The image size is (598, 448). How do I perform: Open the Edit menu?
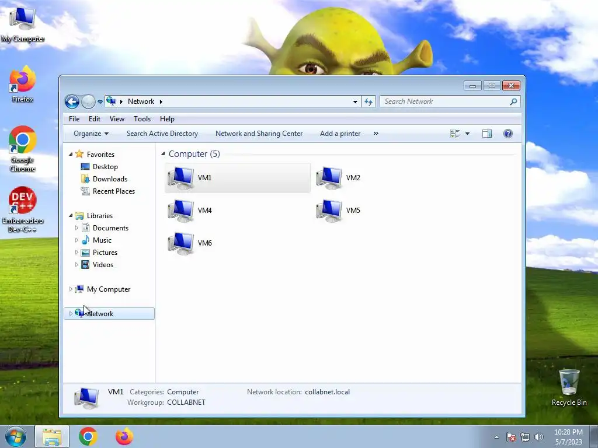click(95, 119)
